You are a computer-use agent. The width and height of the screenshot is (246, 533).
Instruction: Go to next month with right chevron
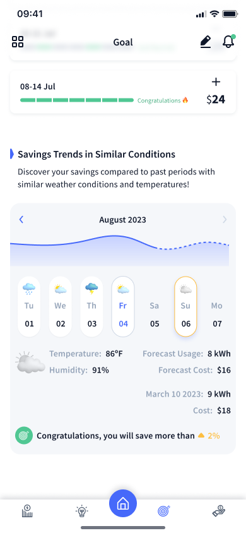pyautogui.click(x=225, y=220)
